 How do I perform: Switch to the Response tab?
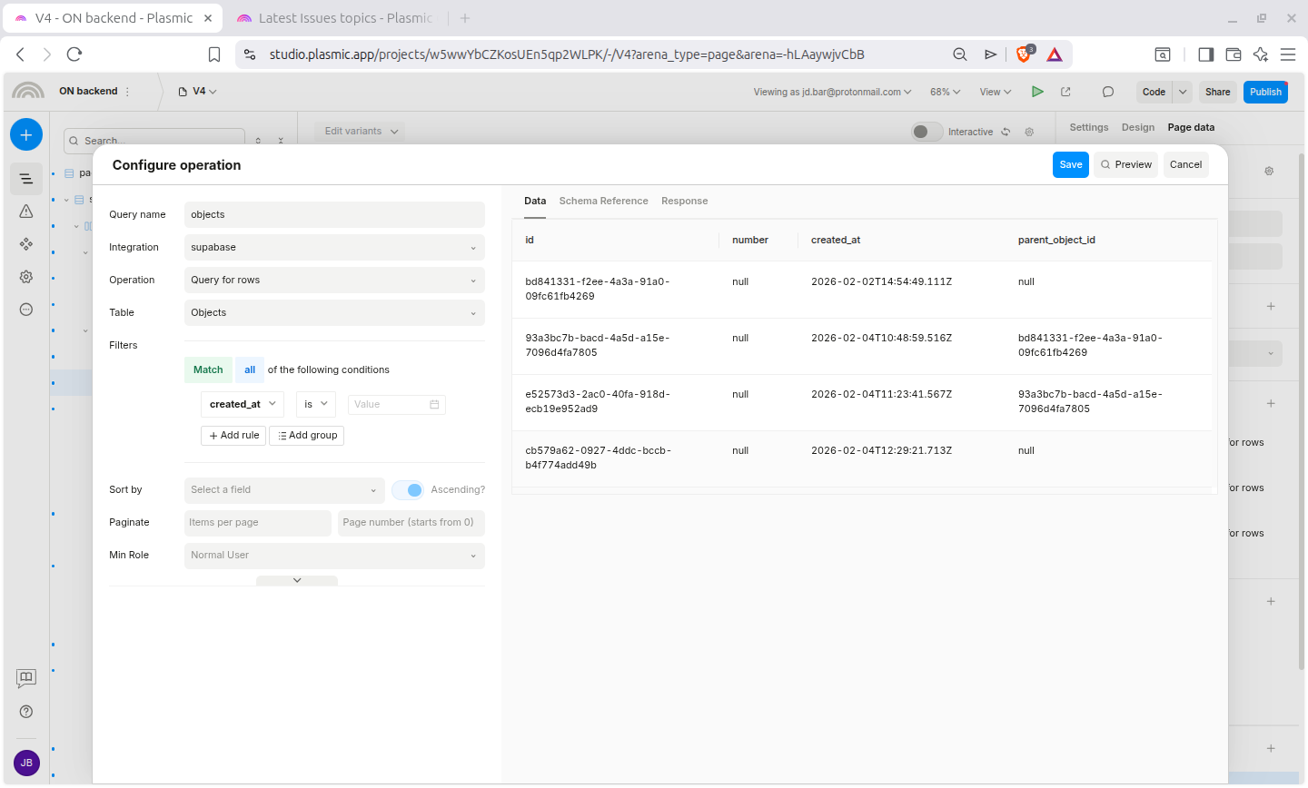point(684,202)
